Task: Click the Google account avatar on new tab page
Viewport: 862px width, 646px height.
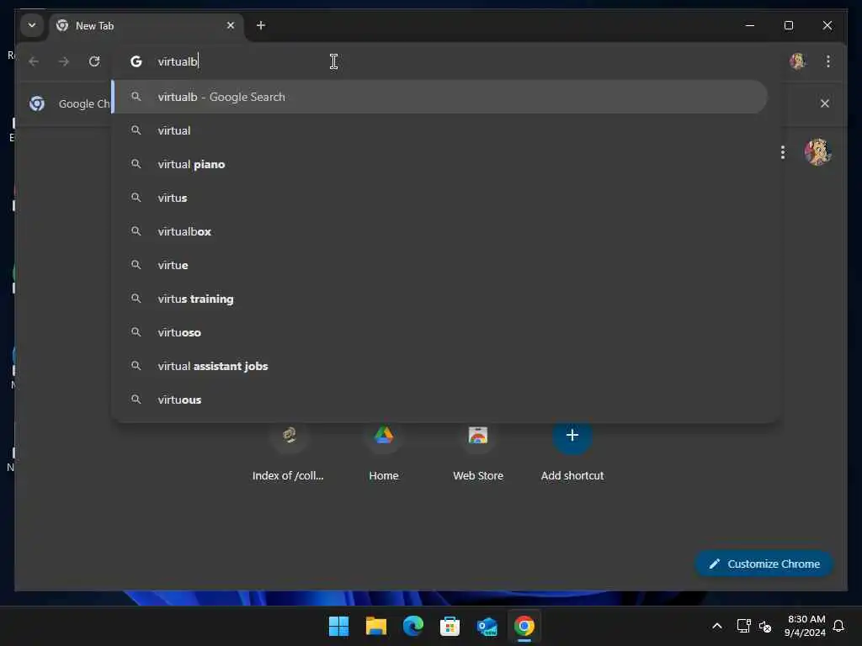Action: [x=817, y=152]
